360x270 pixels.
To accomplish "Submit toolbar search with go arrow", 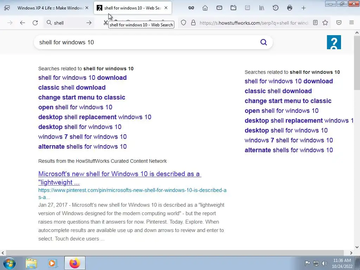I will (89, 23).
